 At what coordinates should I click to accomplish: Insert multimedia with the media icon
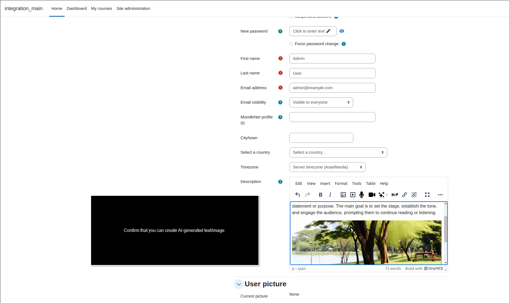(353, 195)
